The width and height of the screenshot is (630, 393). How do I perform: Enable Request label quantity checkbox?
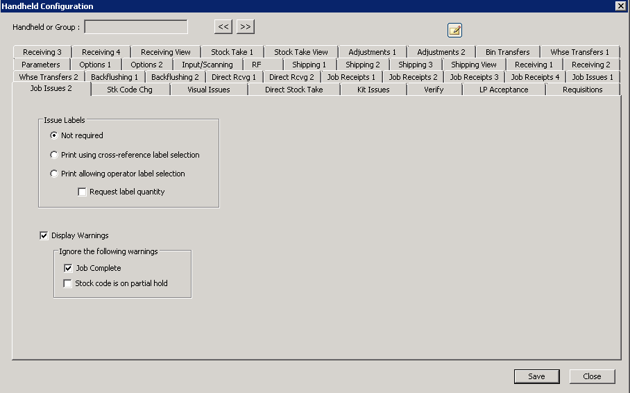(83, 192)
